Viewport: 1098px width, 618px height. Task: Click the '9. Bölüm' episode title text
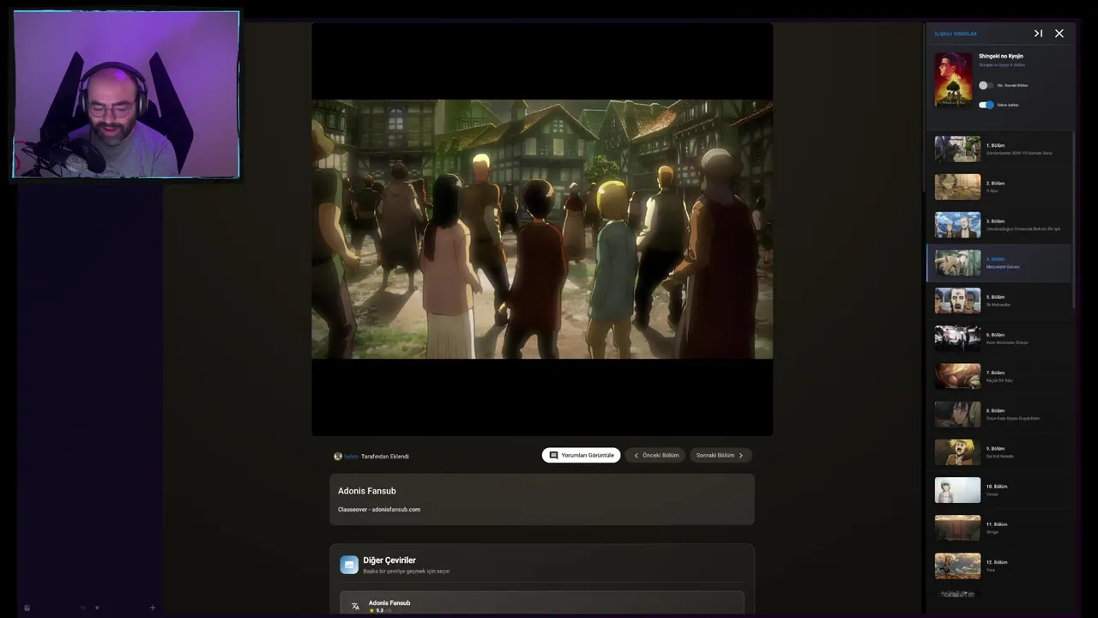[995, 448]
